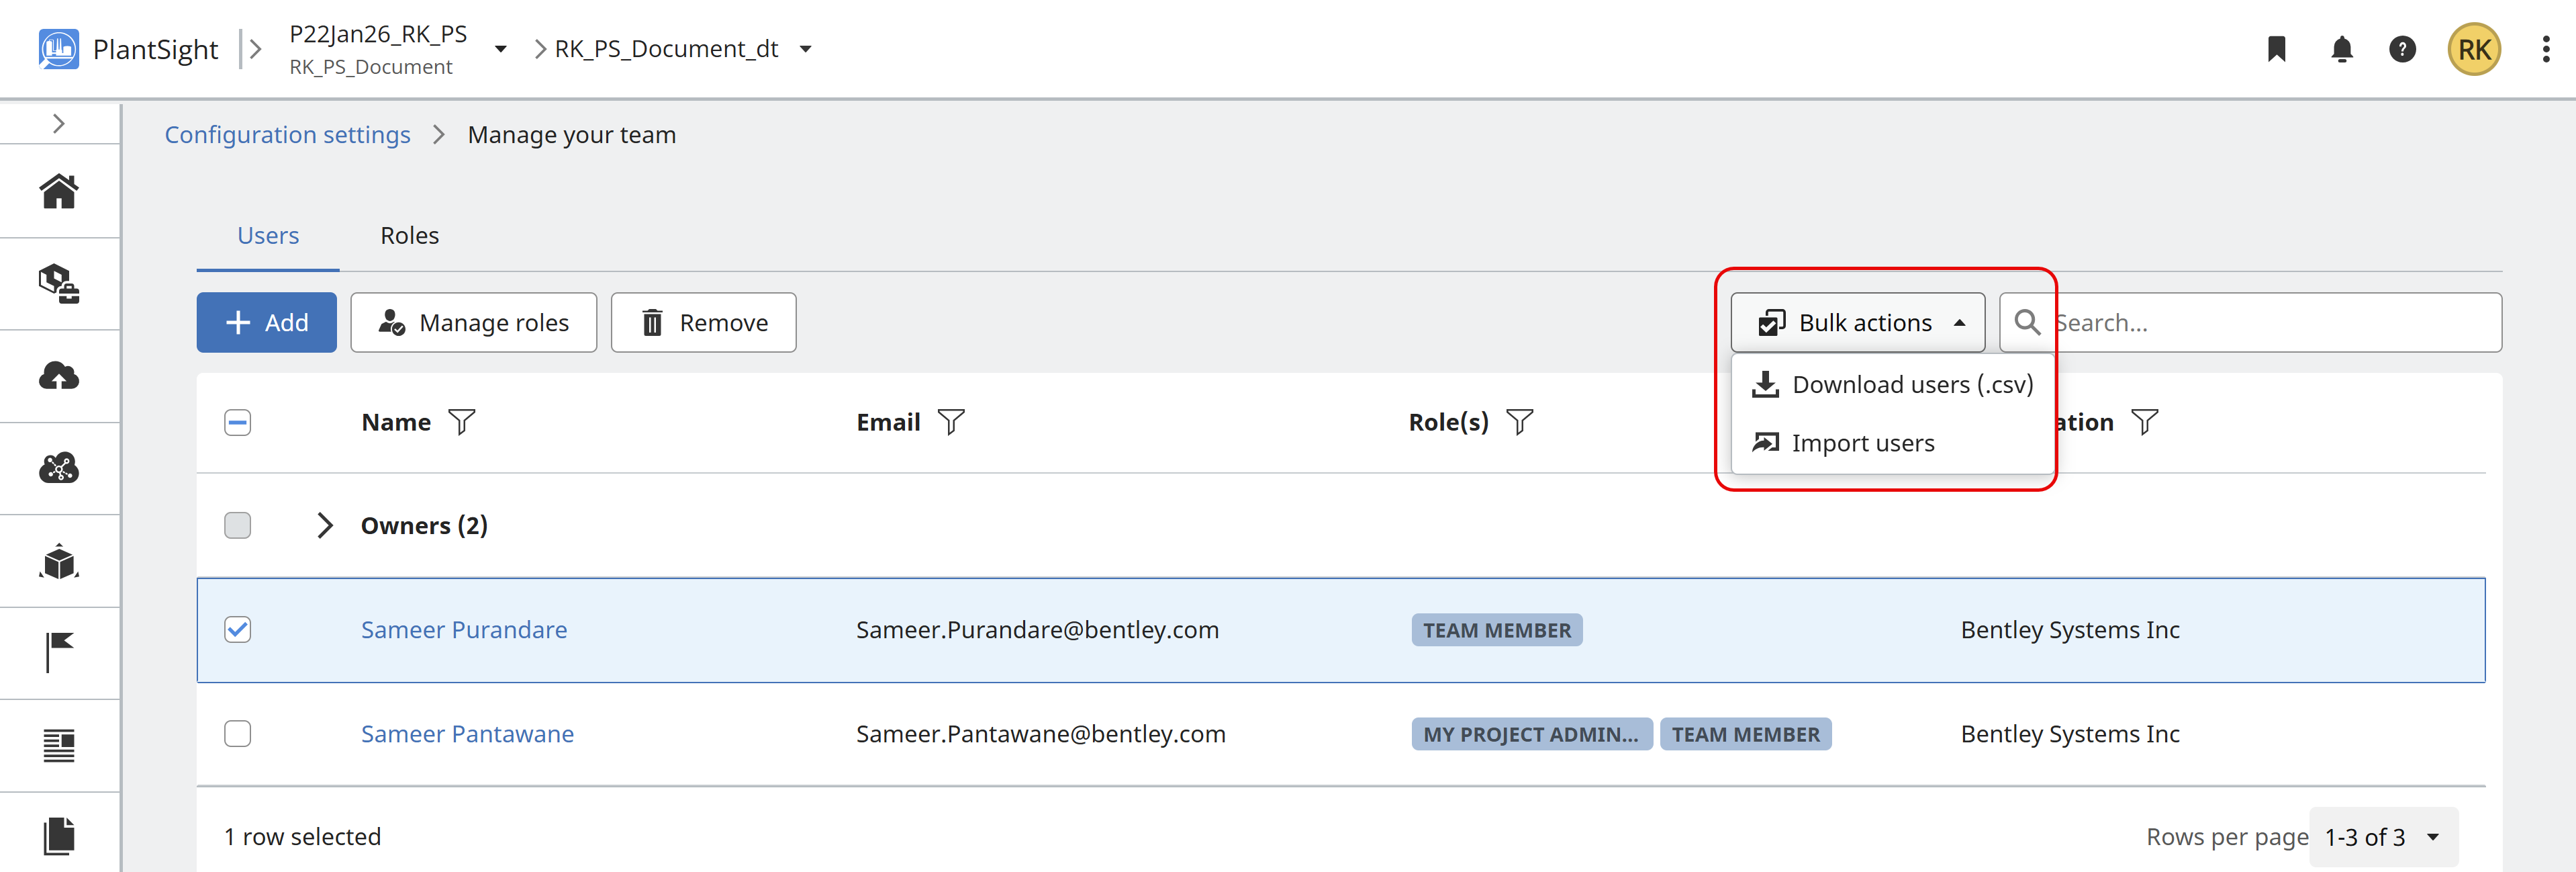This screenshot has width=2576, height=872.
Task: Expand the Owners (2) group
Action: point(324,525)
